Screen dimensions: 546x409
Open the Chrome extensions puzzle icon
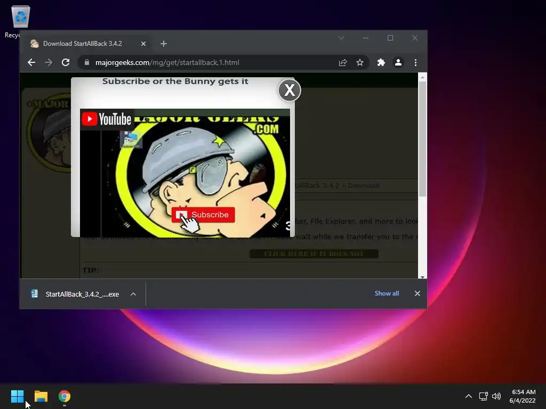[x=381, y=63]
